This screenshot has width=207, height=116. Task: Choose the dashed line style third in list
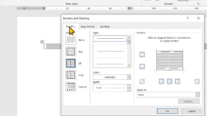coord(110,51)
